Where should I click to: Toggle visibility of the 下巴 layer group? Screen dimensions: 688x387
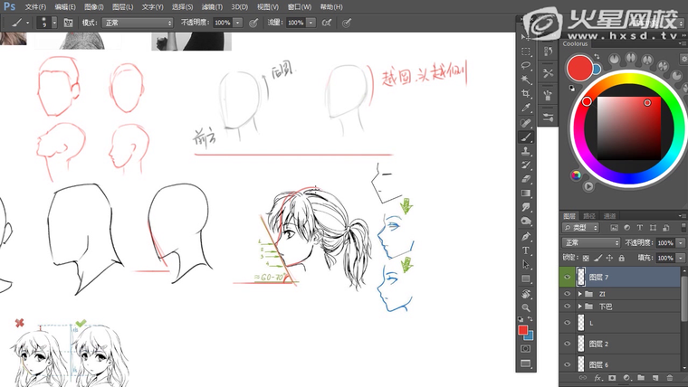tap(568, 307)
